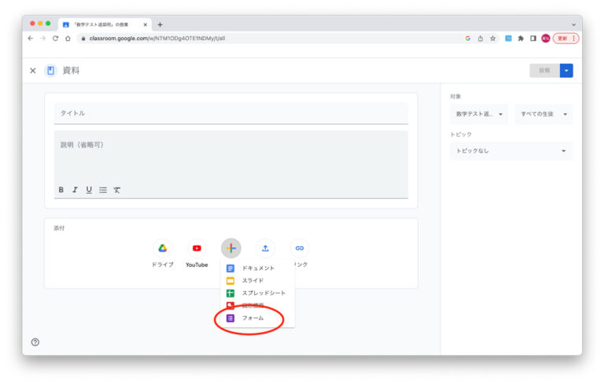Reload the page in browser toolbar
The height and width of the screenshot is (384, 604).
coord(55,38)
